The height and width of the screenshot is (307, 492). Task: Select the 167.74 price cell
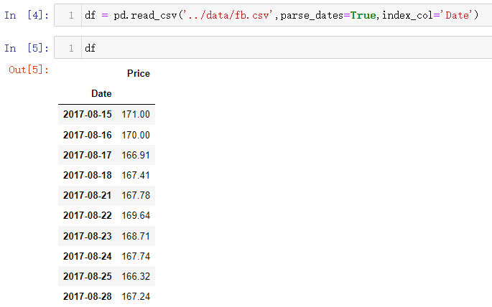[x=136, y=256]
